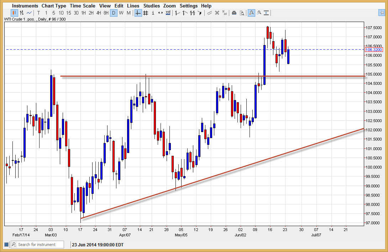Open the Studies menu
The height and width of the screenshot is (252, 388).
[152, 6]
